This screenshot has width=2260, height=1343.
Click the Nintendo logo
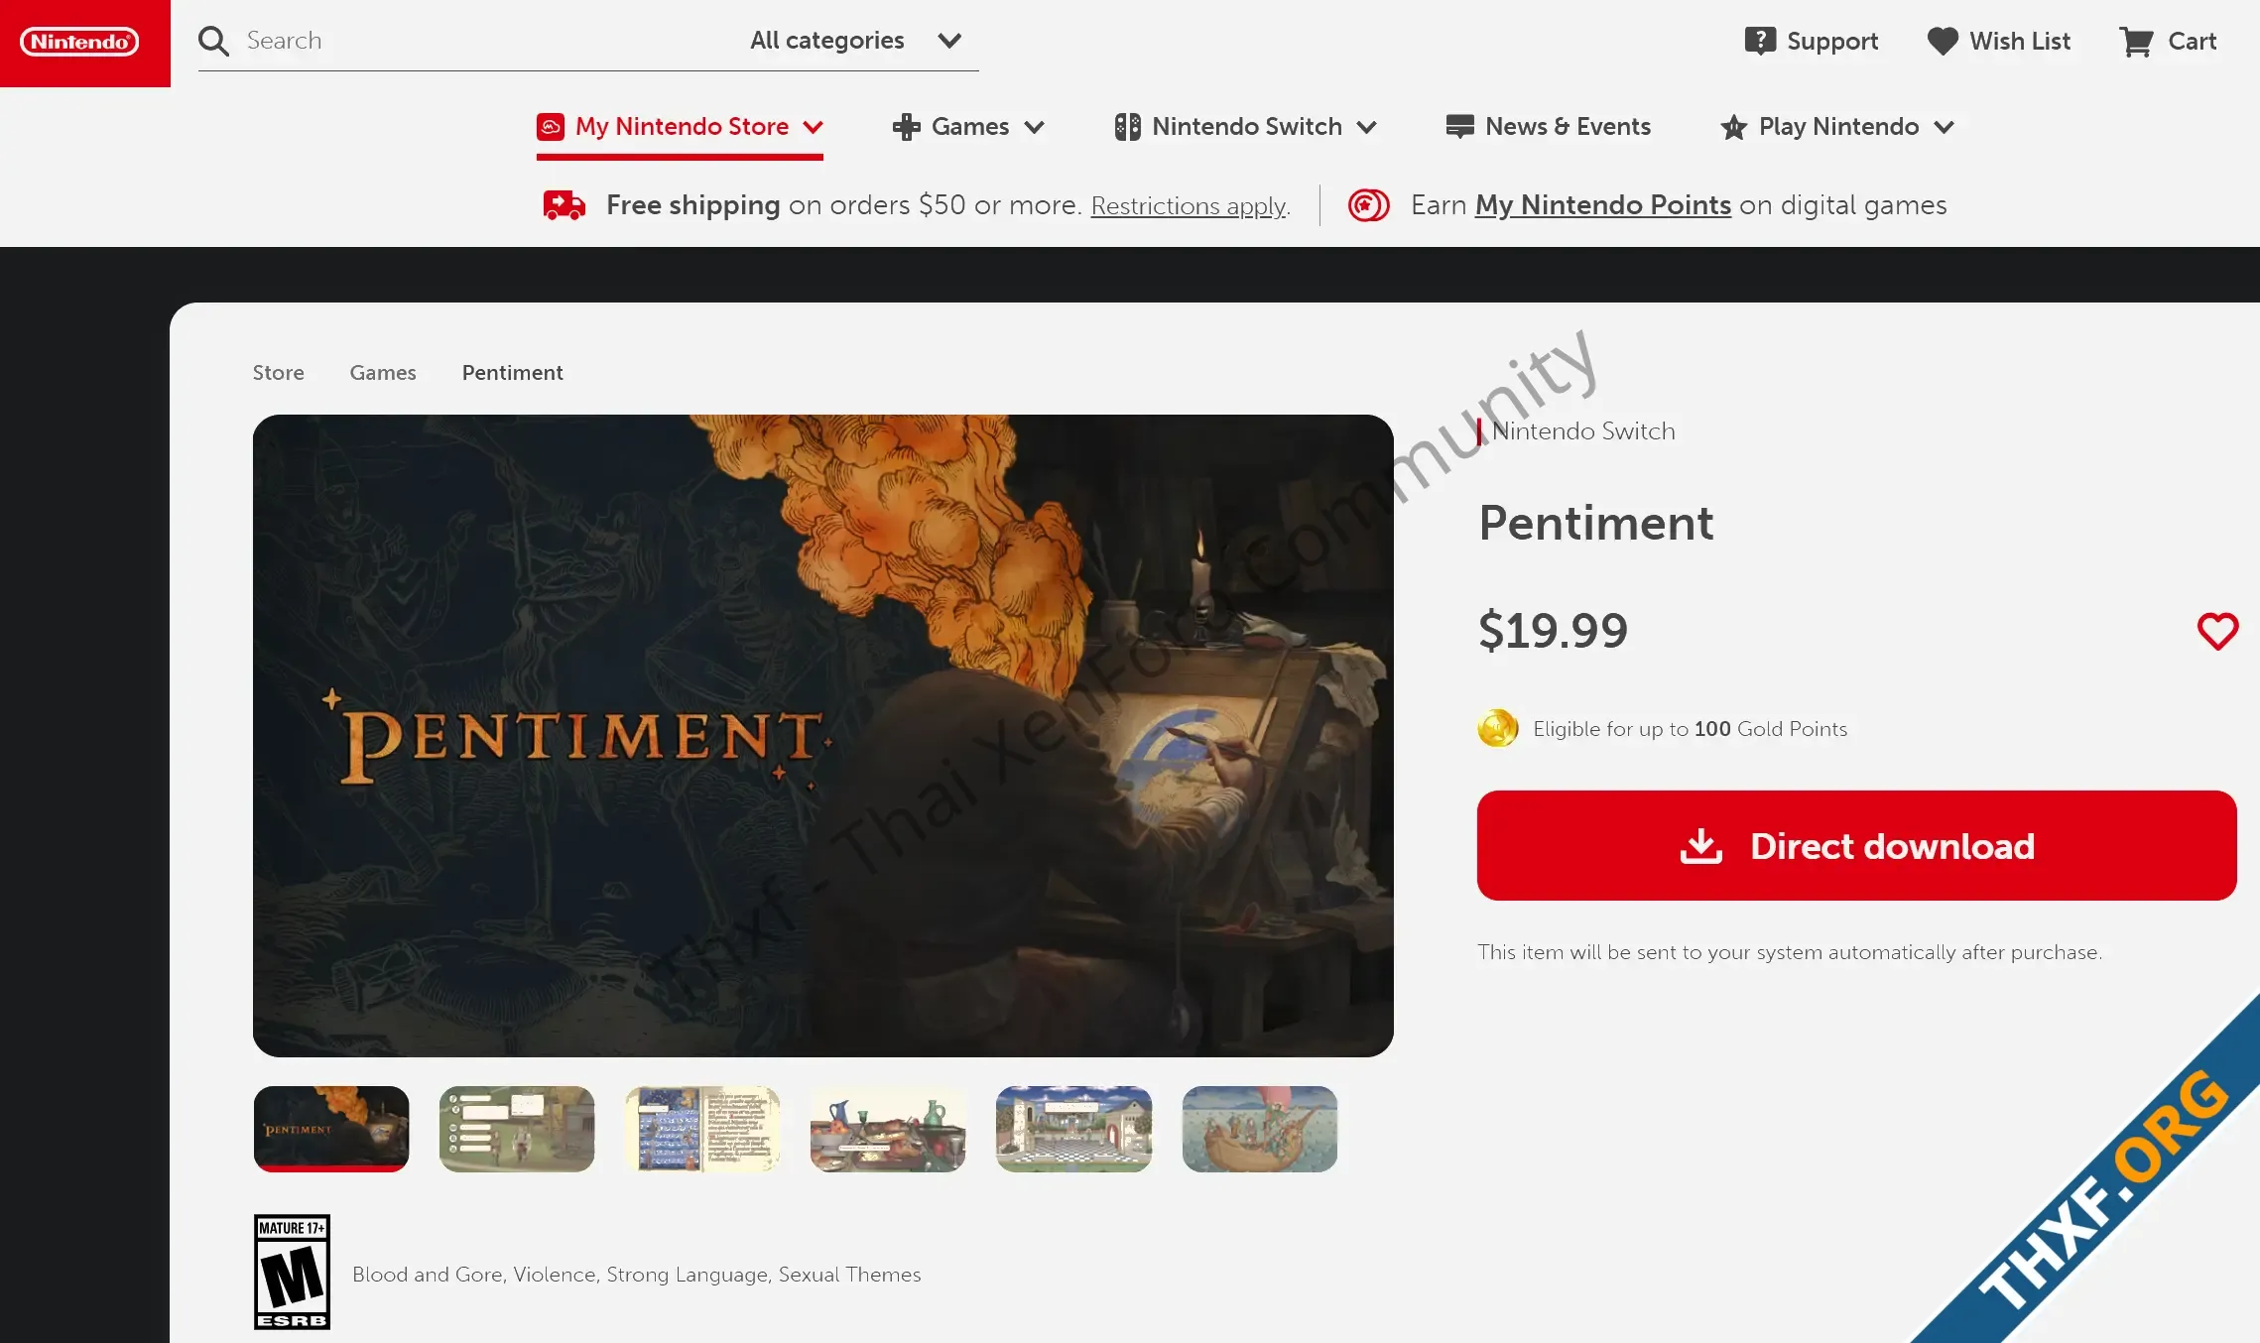[79, 42]
